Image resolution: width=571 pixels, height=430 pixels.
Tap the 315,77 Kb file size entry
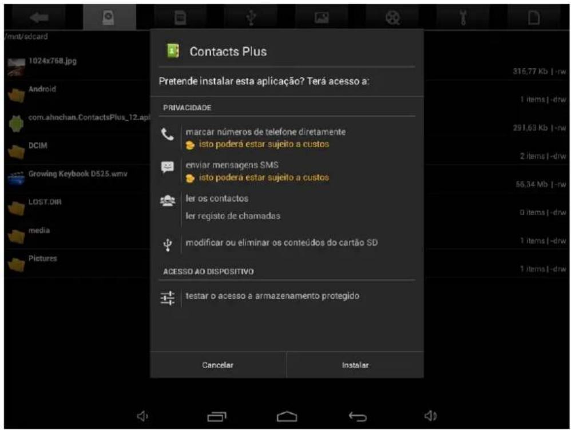(x=540, y=72)
